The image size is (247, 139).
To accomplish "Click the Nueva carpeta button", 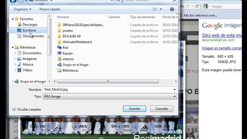I will click(50, 9).
